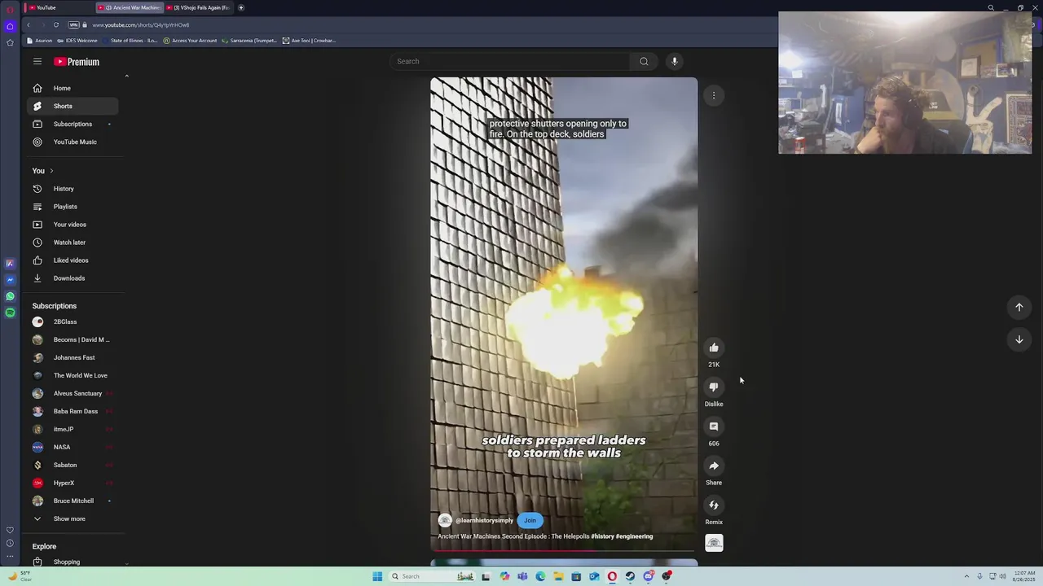Open the Access Your Account bookmark

click(x=191, y=41)
